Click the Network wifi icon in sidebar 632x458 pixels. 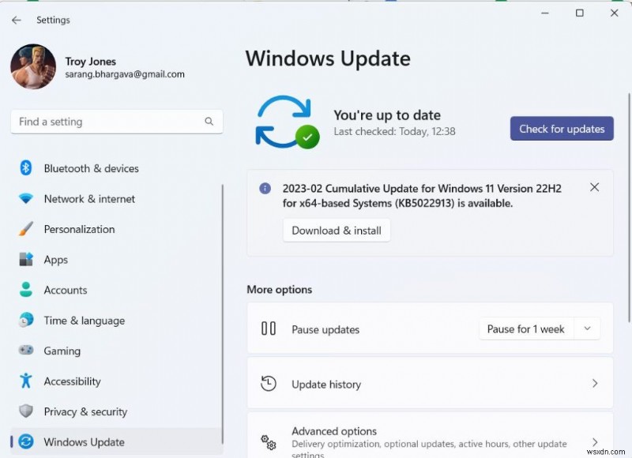pyautogui.click(x=26, y=198)
